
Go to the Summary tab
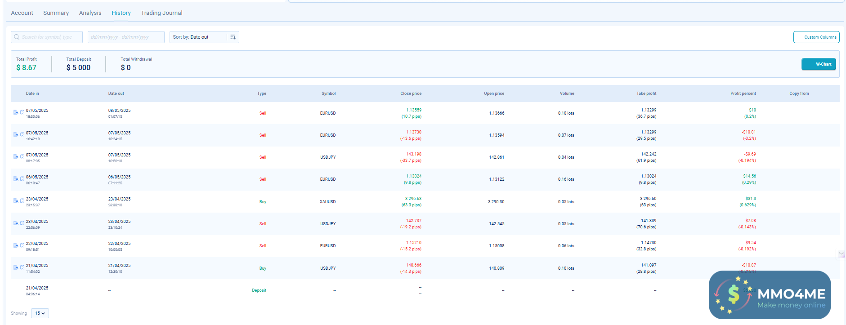[x=56, y=13]
